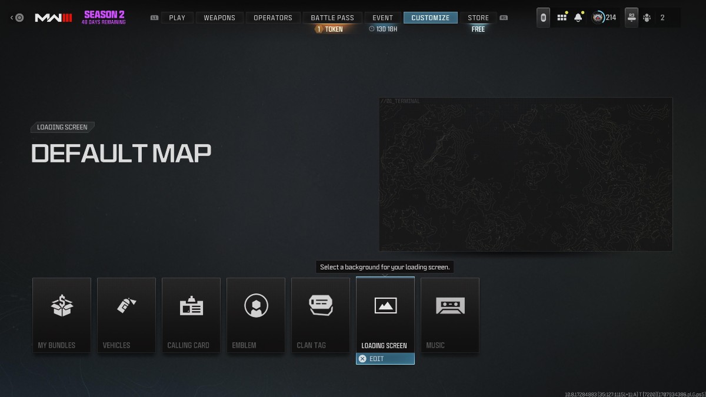Switch to the Weapons tab
706x397 pixels.
coord(219,17)
